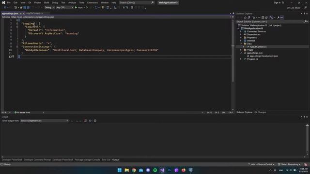The height and width of the screenshot is (174, 310).
Task: Open the Debug menu
Action: [55, 2]
